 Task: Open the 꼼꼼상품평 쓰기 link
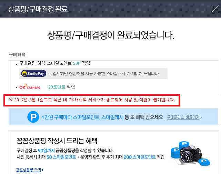tap(30, 170)
